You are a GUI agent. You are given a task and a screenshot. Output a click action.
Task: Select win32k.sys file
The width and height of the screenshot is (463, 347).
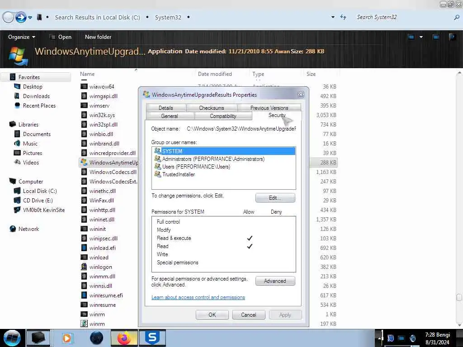click(102, 115)
